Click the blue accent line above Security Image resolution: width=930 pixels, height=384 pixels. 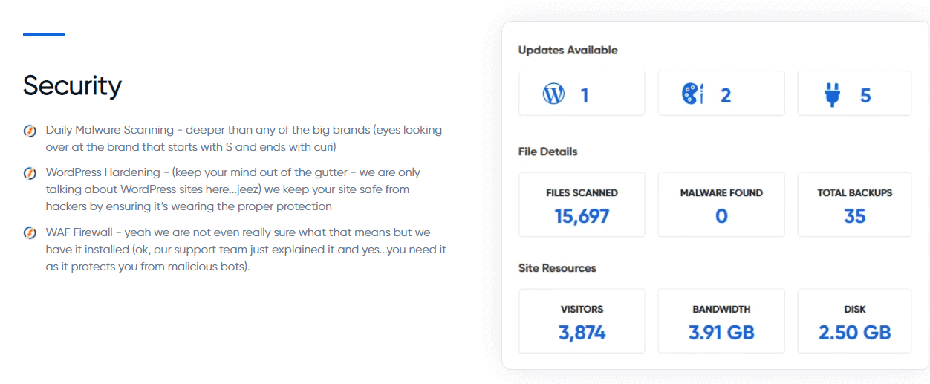[44, 34]
